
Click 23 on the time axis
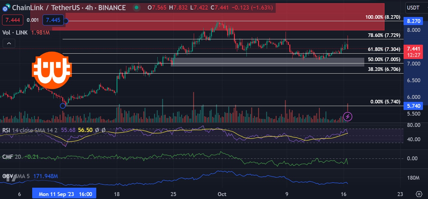(400, 194)
